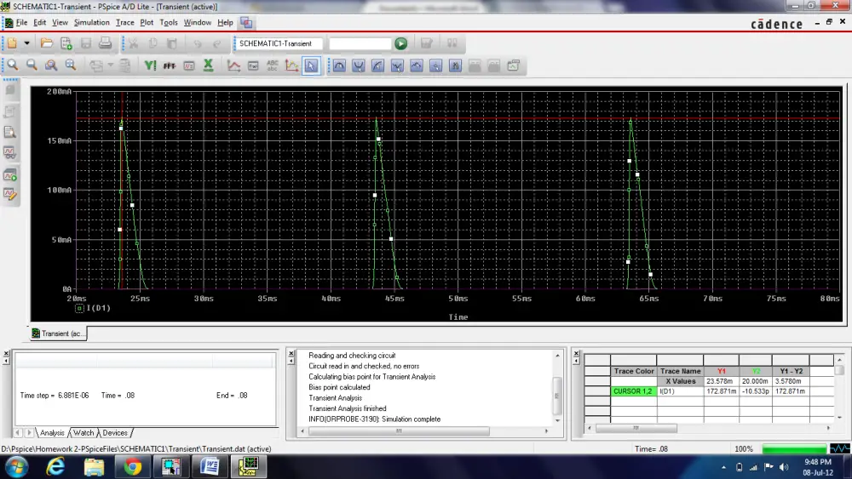Close the output log pane
The width and height of the screenshot is (852, 479).
coord(291,354)
